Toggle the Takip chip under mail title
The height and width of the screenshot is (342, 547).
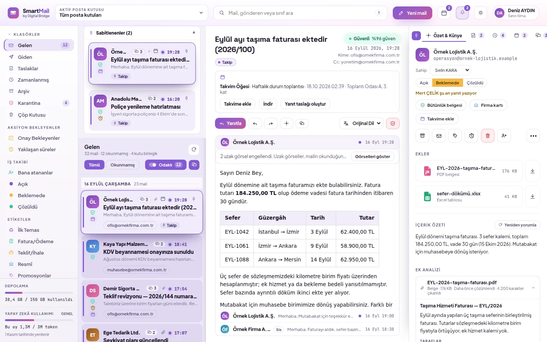tap(226, 62)
